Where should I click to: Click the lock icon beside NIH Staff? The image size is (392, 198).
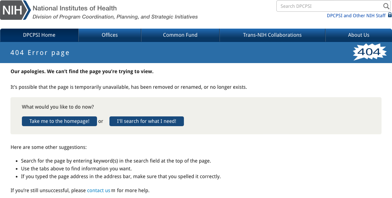(x=390, y=15)
